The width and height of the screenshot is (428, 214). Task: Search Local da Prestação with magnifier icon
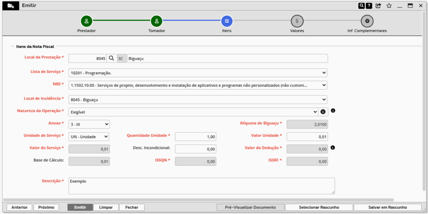pyautogui.click(x=112, y=58)
